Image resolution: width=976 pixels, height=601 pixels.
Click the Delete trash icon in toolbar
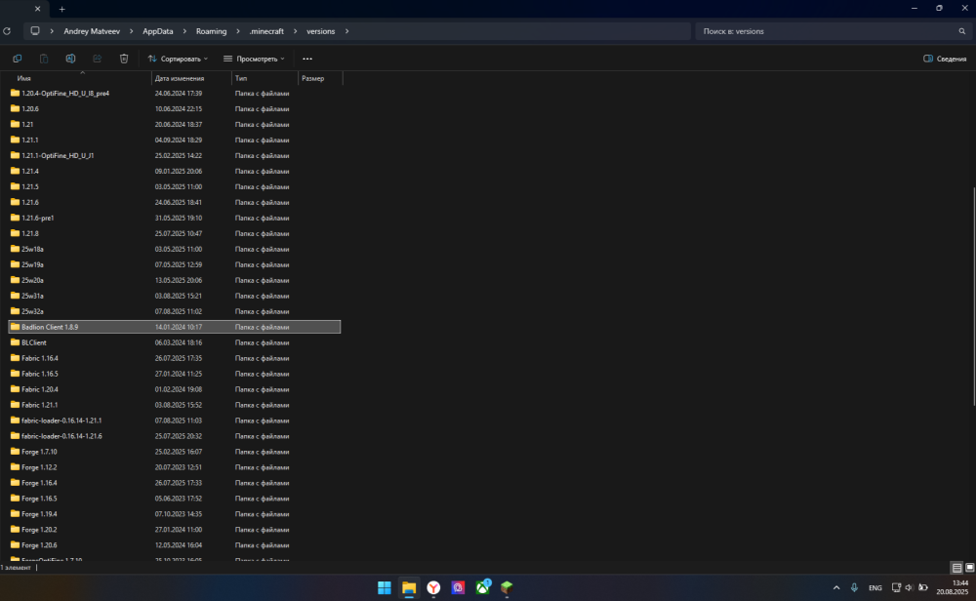(x=124, y=59)
